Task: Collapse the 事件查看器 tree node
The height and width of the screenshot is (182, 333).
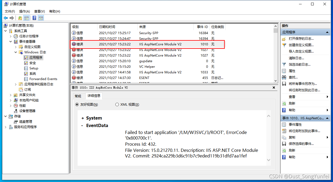Action: (x=11, y=42)
